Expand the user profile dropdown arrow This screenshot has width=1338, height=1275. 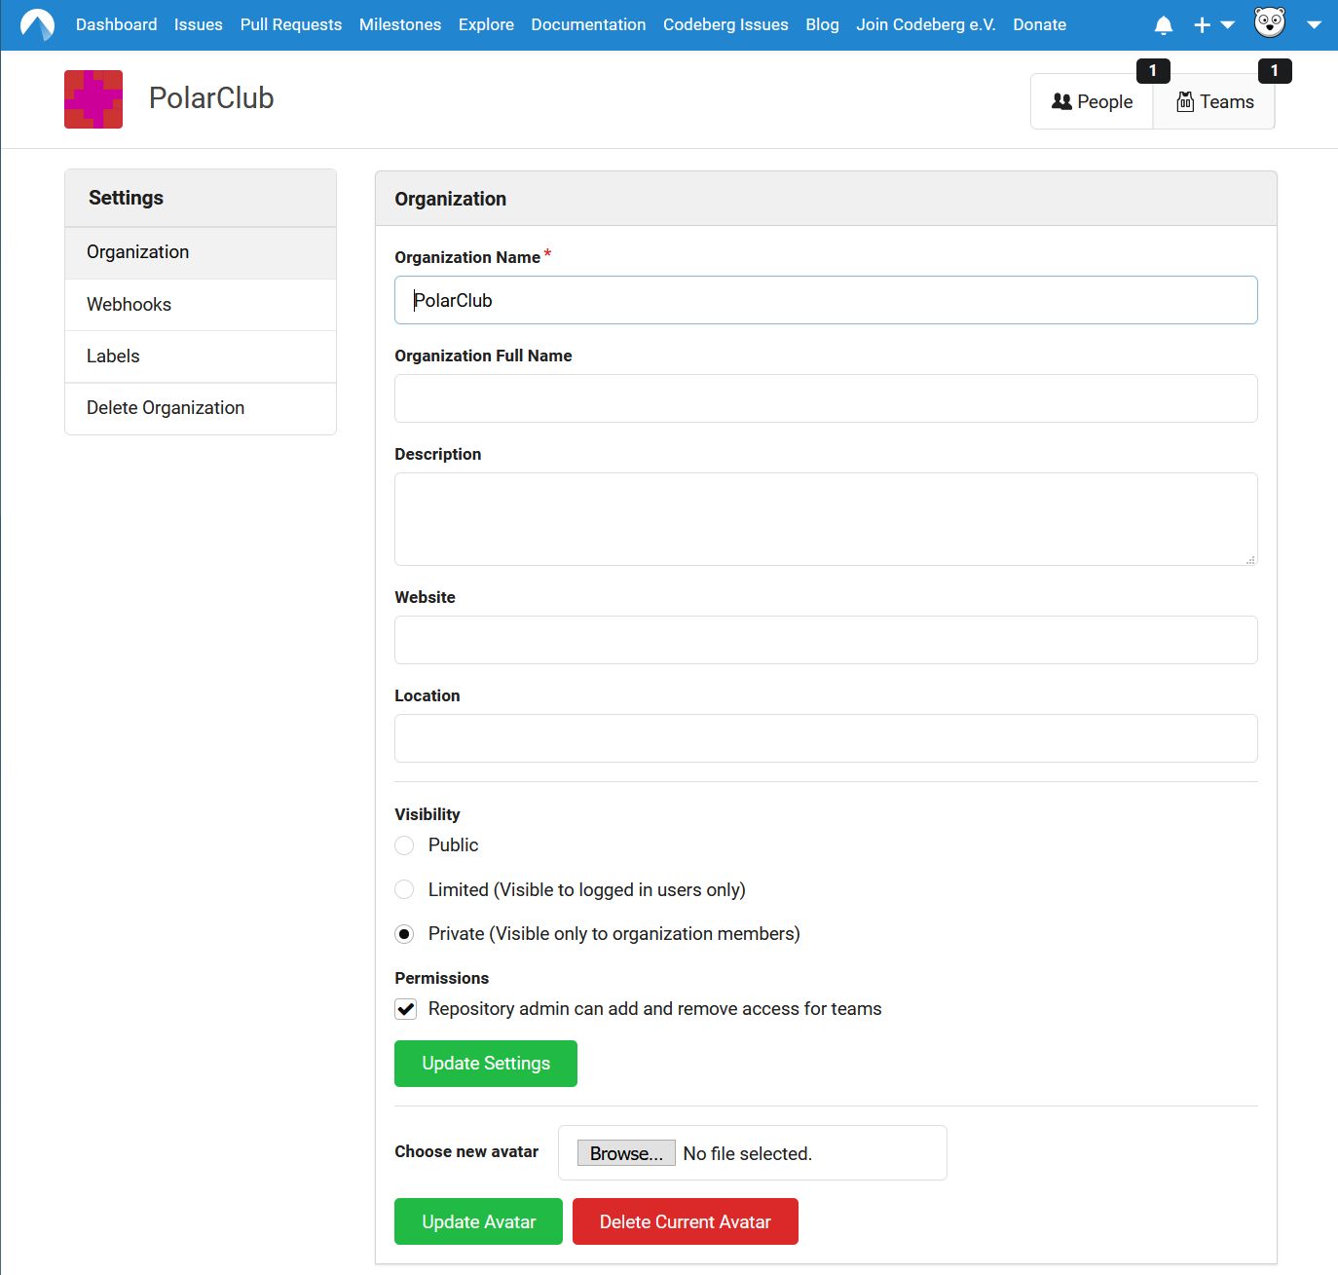point(1314,25)
